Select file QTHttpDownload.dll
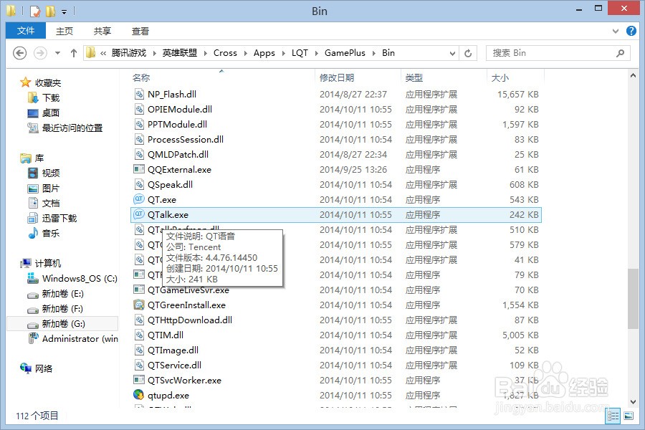645x430 pixels. (x=190, y=320)
